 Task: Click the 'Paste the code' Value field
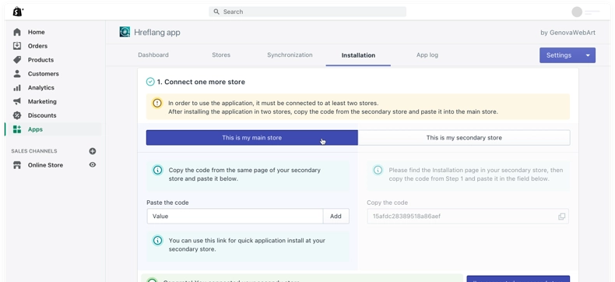tap(235, 216)
